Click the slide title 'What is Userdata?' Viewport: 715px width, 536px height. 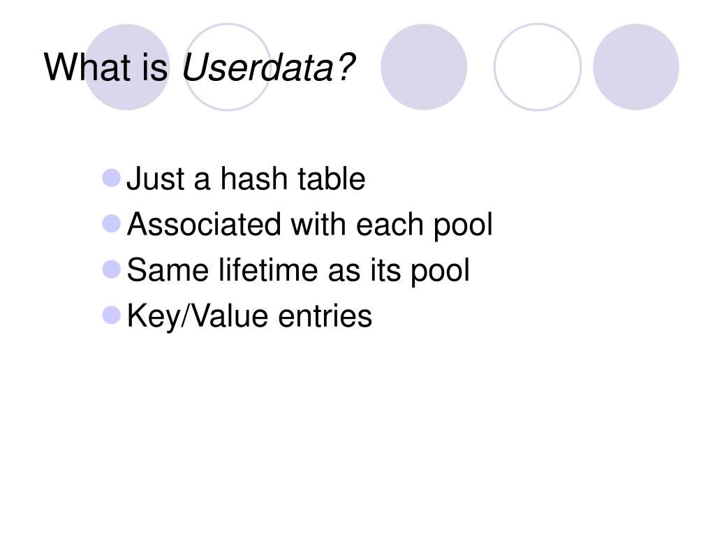point(199,68)
